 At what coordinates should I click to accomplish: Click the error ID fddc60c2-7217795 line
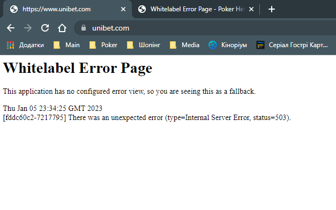[147, 118]
